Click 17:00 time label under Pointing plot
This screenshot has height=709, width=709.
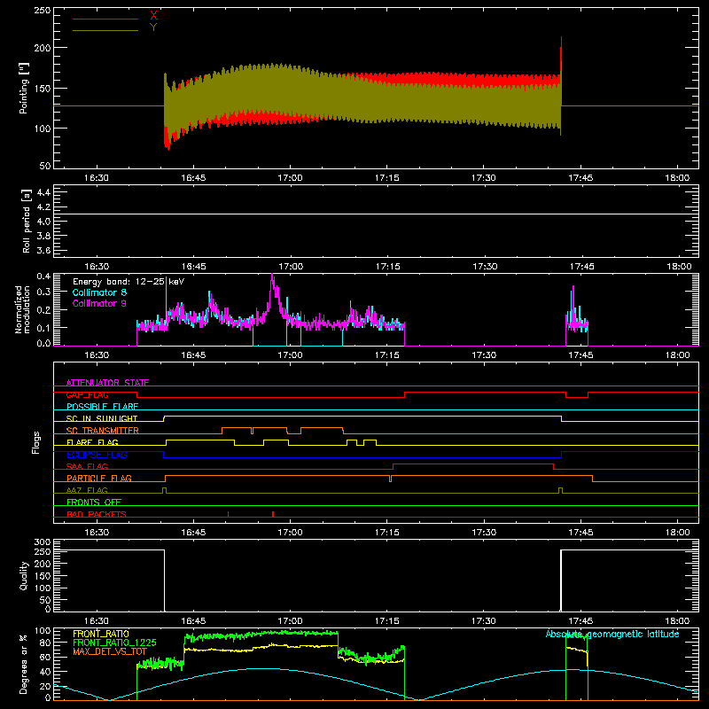click(x=291, y=178)
